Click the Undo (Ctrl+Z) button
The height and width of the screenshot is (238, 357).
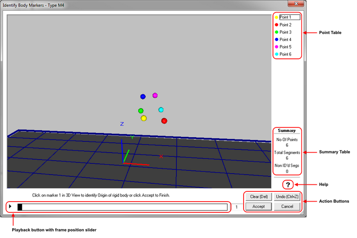[287, 196]
